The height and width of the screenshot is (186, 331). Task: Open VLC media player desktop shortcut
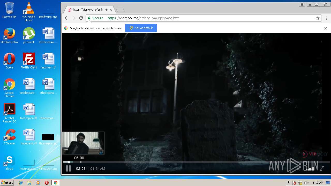tap(28, 12)
